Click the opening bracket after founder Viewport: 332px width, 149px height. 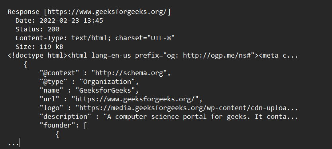pyautogui.click(x=85, y=126)
